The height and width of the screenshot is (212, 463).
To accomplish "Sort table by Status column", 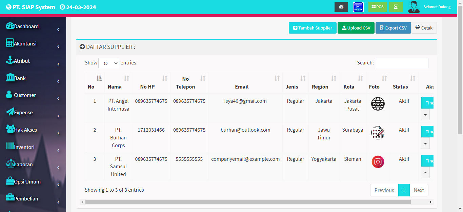I will (x=404, y=83).
